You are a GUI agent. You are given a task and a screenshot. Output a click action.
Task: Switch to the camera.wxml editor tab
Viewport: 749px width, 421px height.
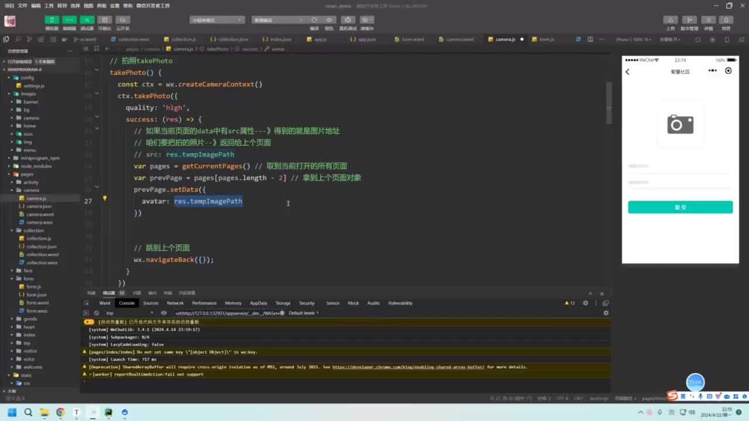(457, 39)
